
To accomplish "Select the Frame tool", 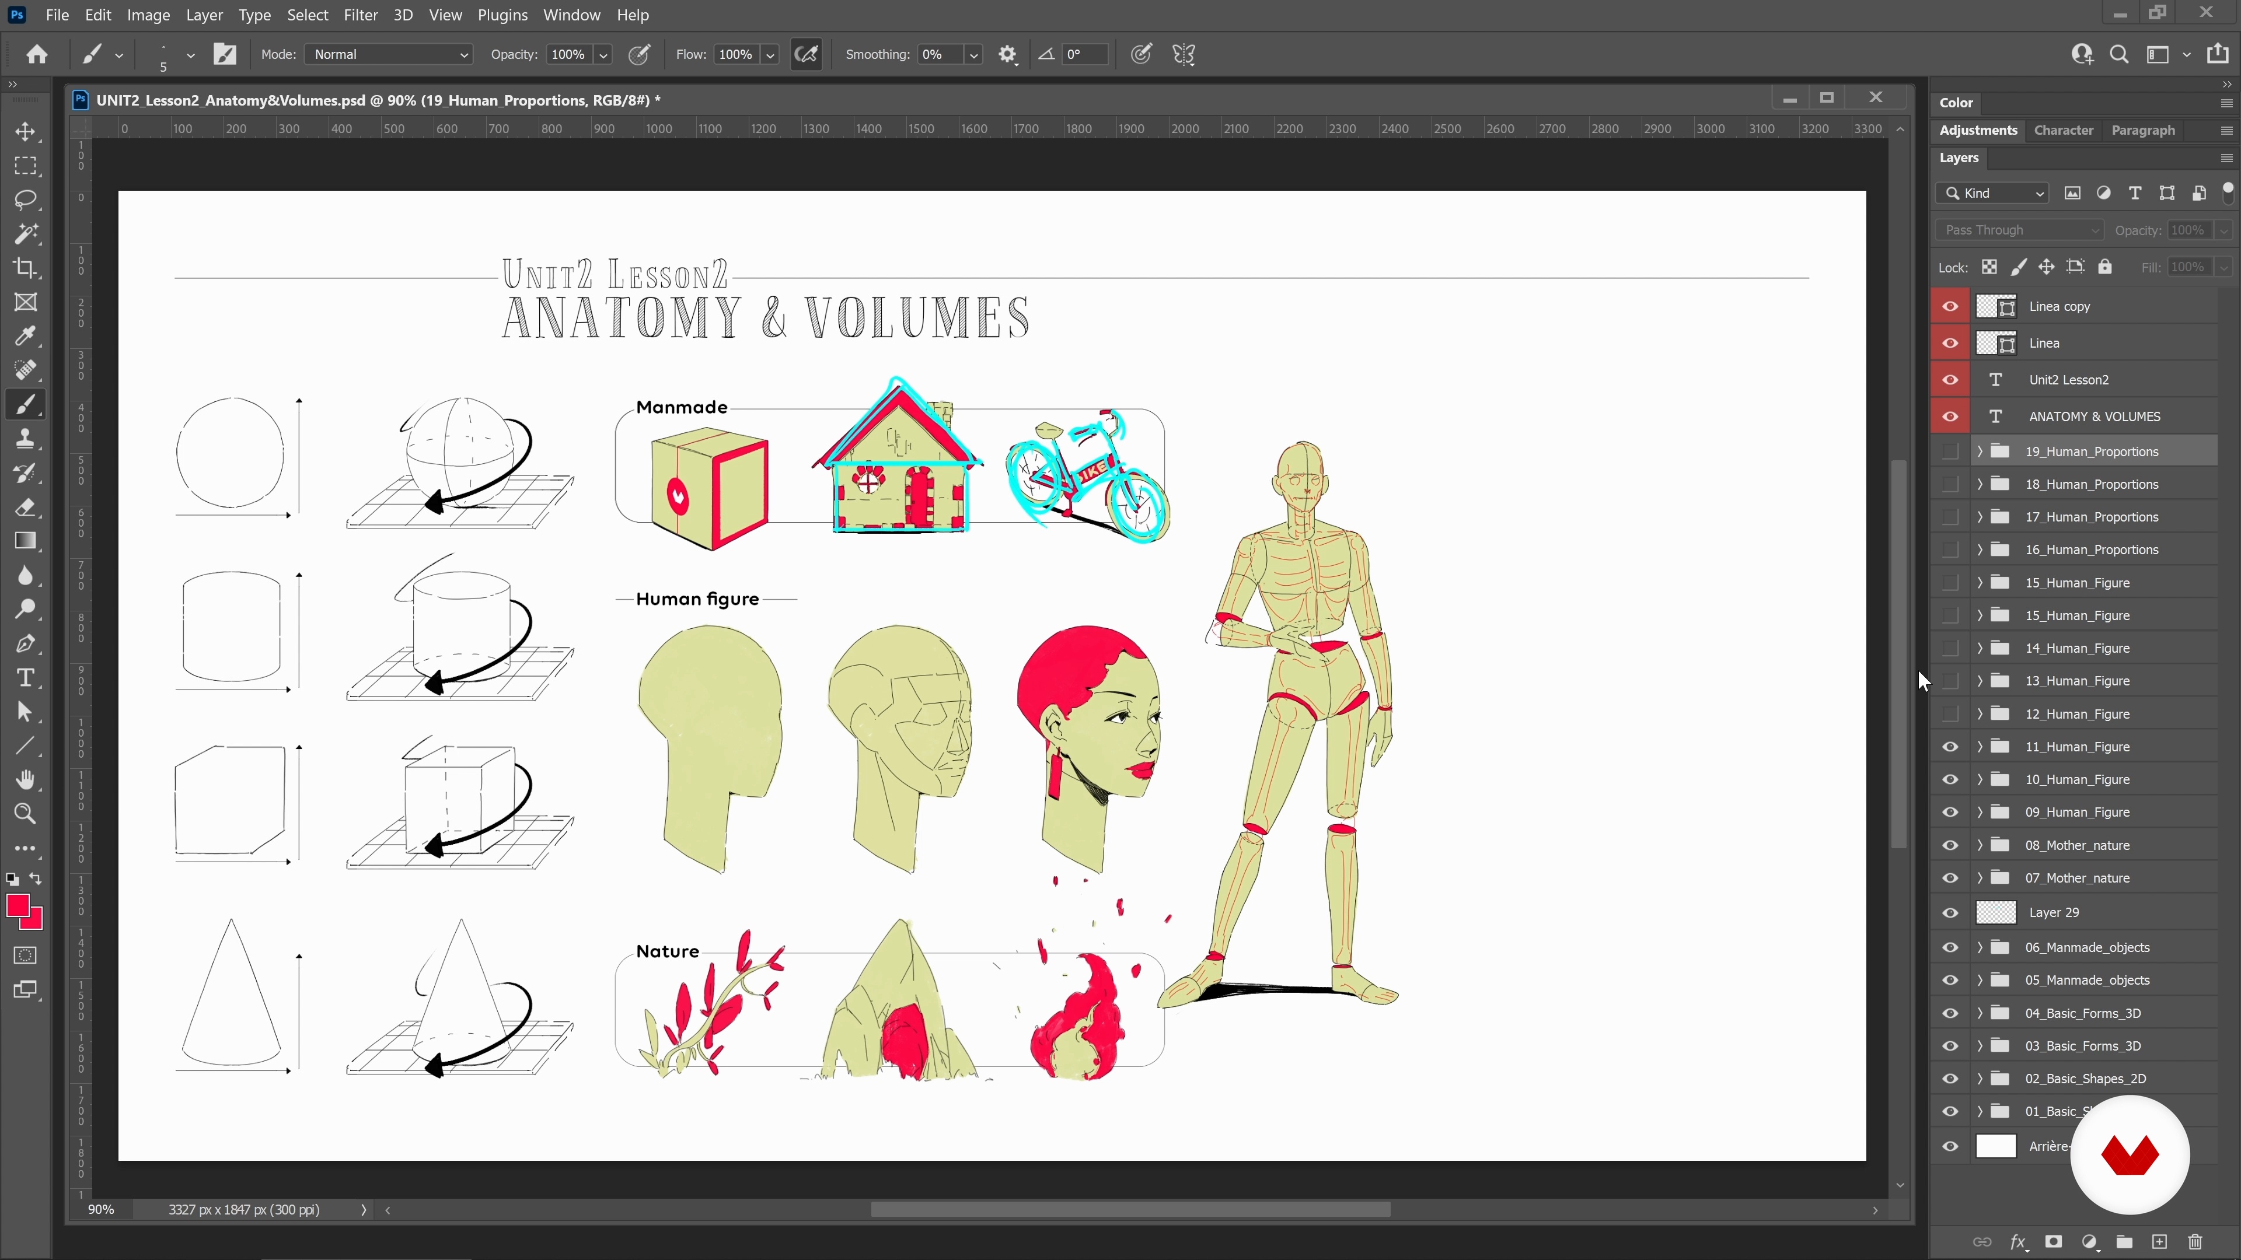I will click(x=25, y=303).
